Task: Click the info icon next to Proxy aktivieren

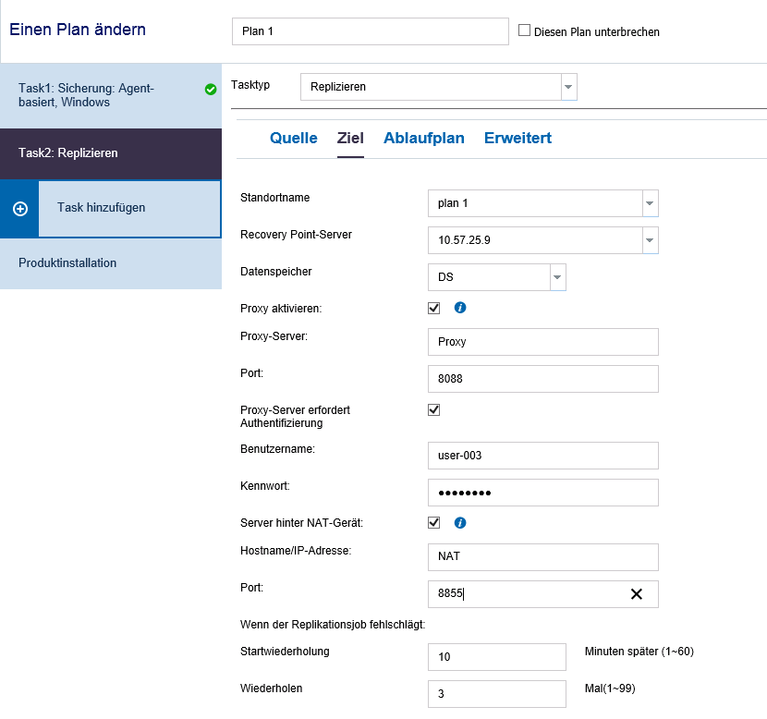Action: [x=460, y=308]
